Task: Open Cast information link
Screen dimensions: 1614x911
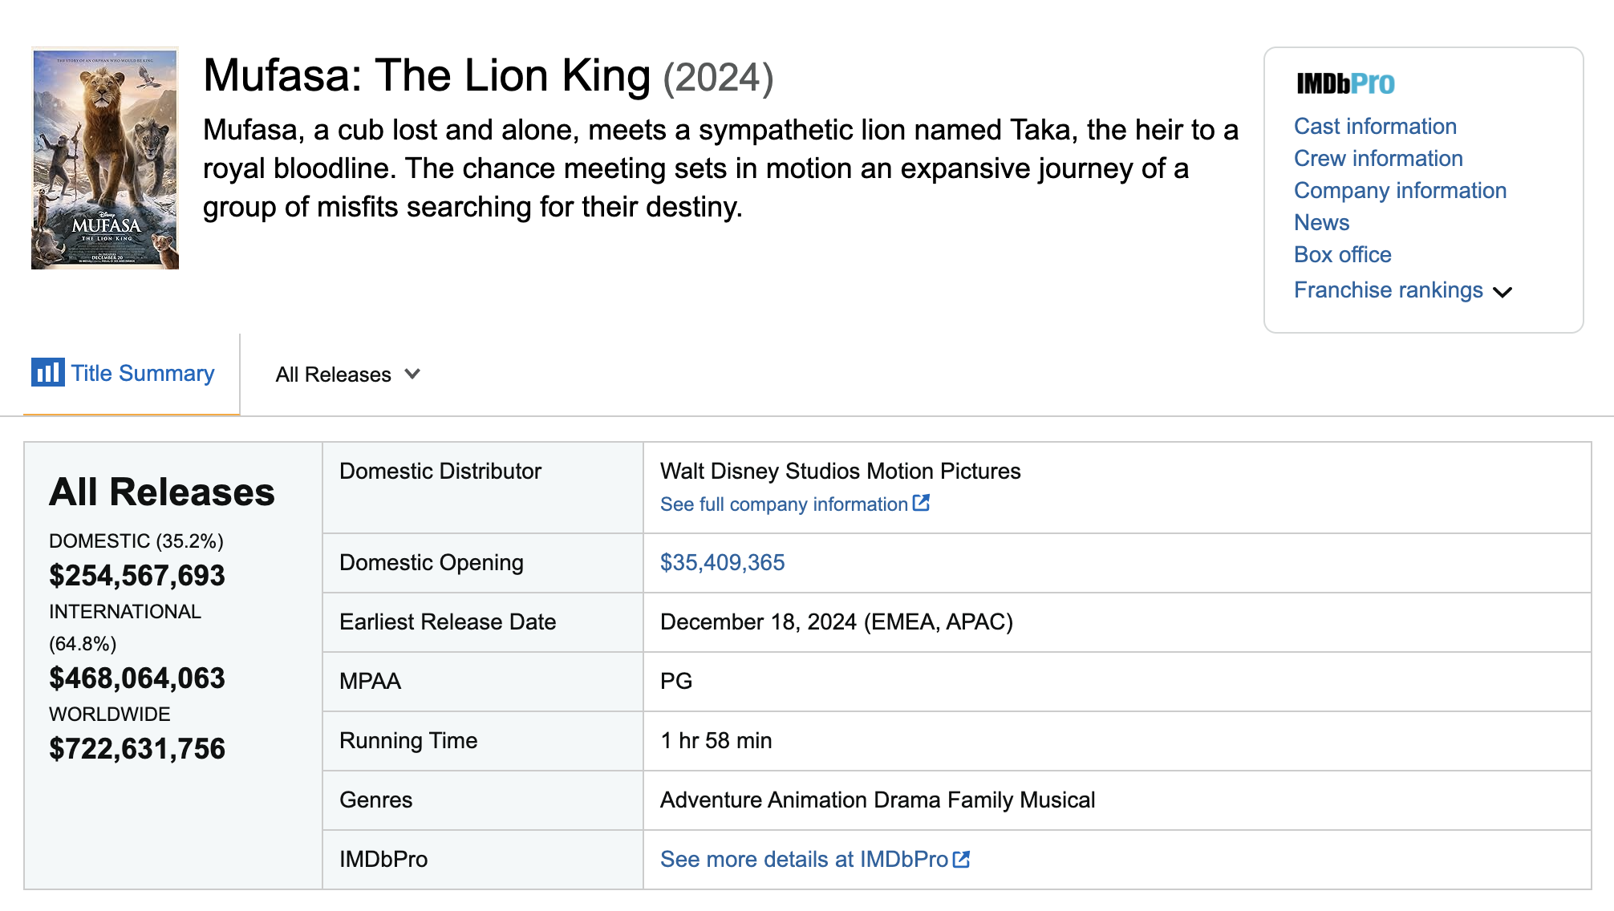Action: point(1375,127)
